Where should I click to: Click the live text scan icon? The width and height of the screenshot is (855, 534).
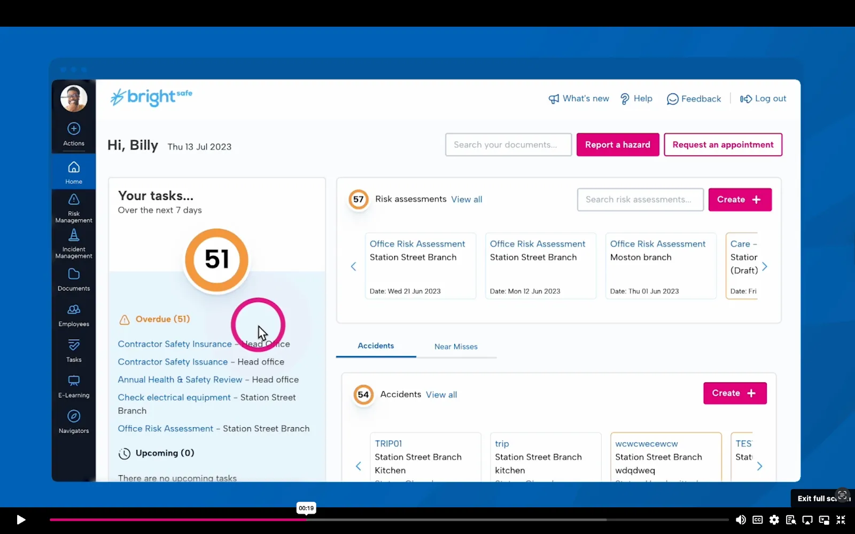coord(842,495)
